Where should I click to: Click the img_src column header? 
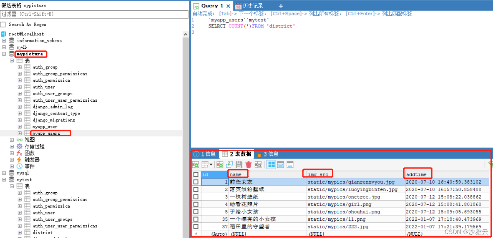coord(356,174)
